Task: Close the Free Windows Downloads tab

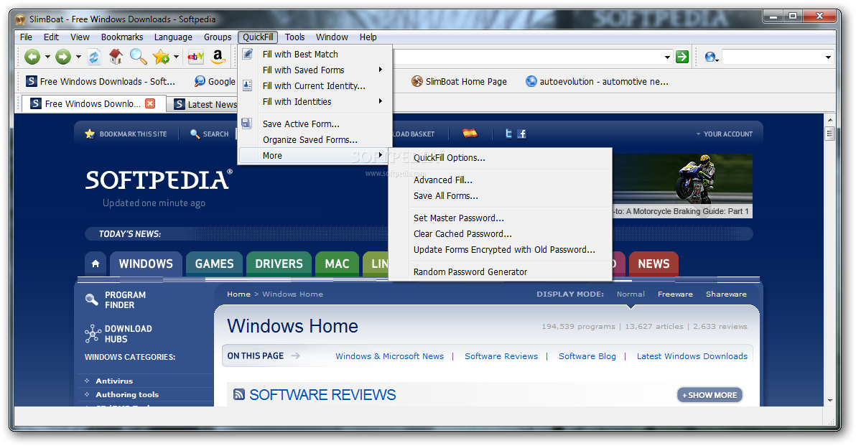Action: pyautogui.click(x=150, y=103)
